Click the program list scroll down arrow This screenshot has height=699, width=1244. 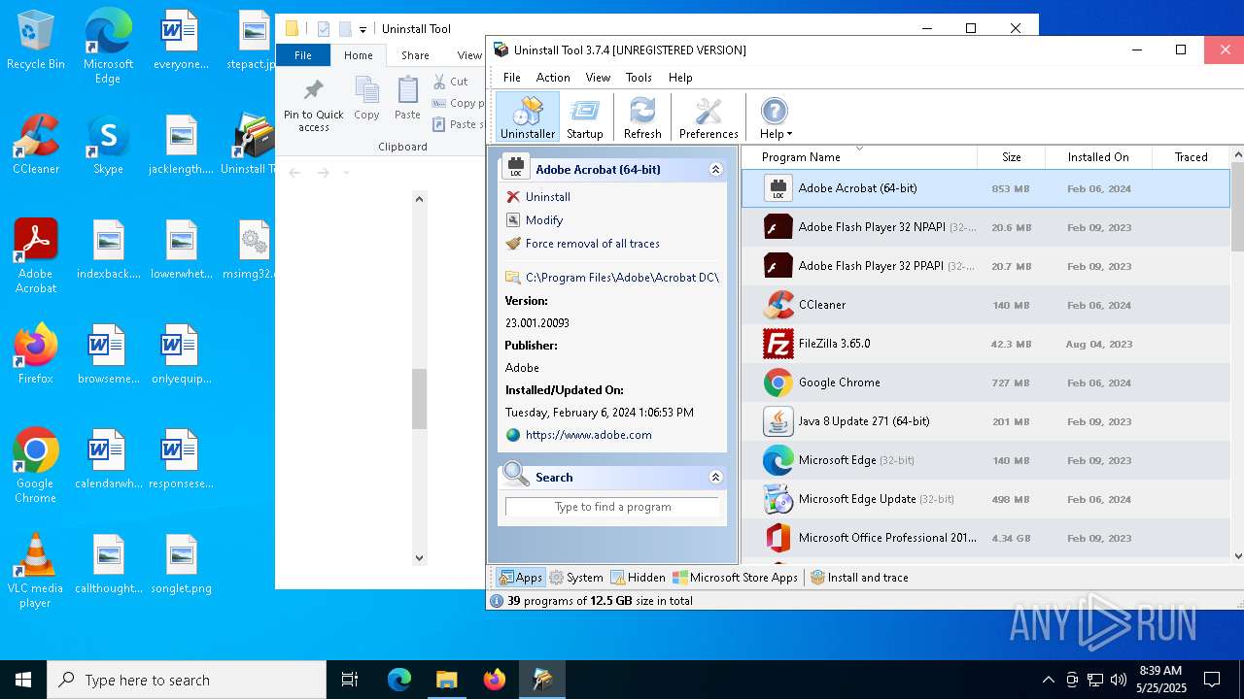pyautogui.click(x=1237, y=556)
